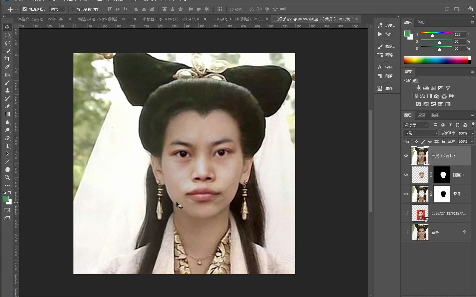Select the Elliptical Marquee tool
This screenshot has height=297, width=476.
click(7, 35)
